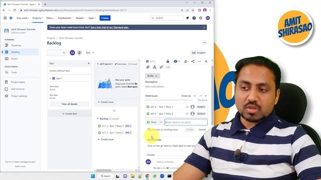The width and height of the screenshot is (321, 180).
Task: Click the child issues progress bar
Action: point(169,100)
